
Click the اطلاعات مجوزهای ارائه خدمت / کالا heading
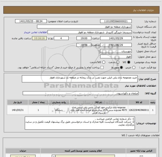pos(141,135)
